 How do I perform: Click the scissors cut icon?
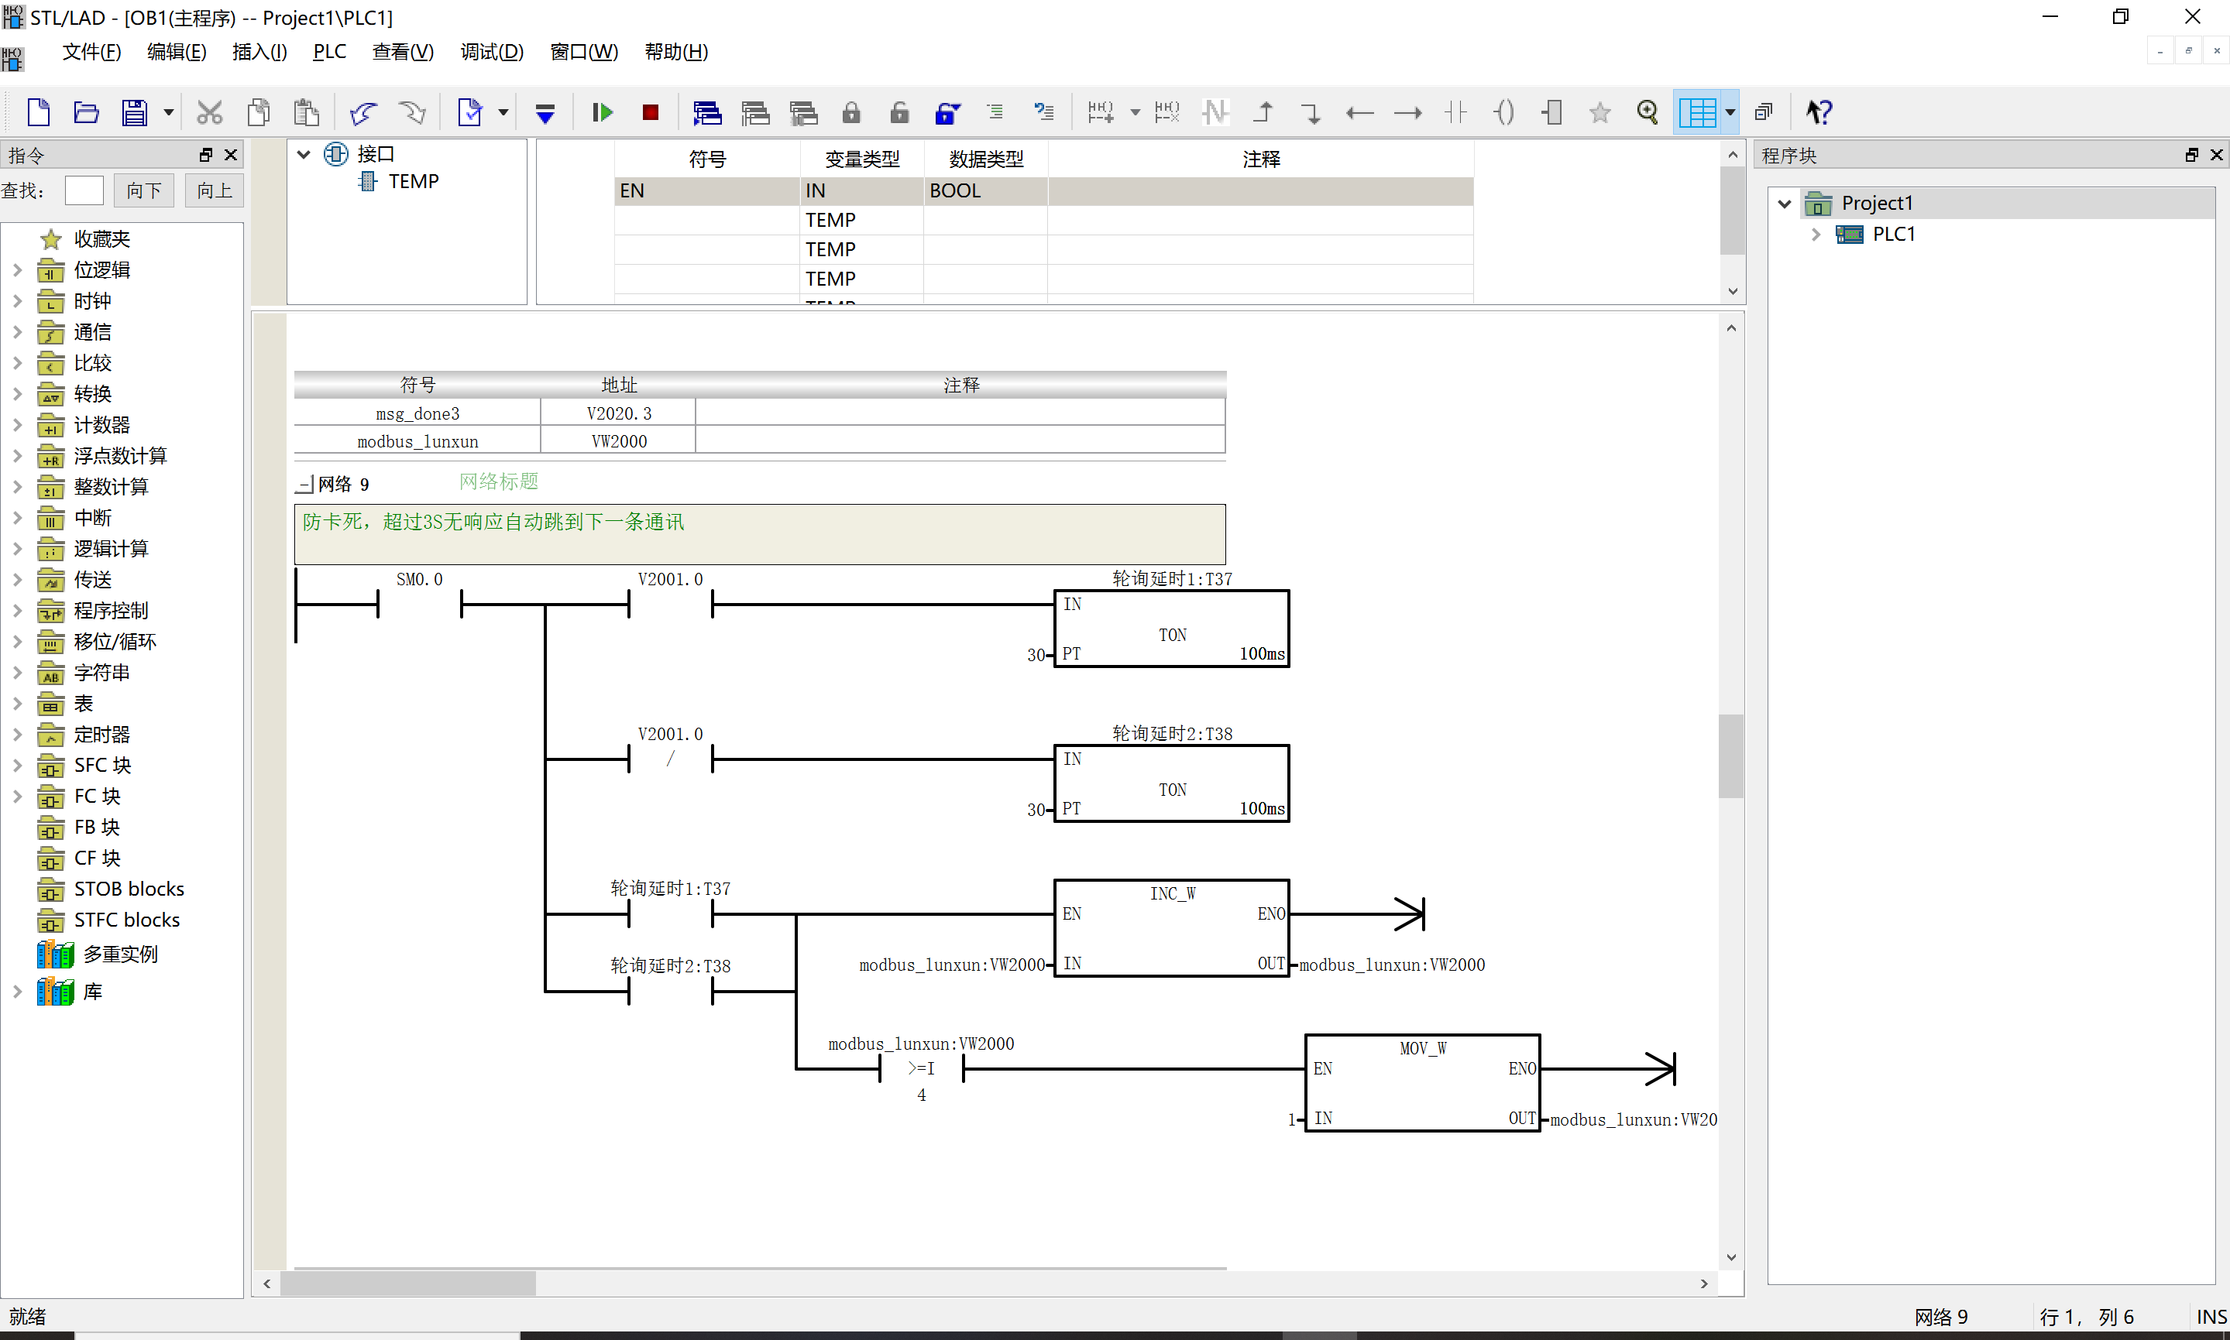coord(210,112)
